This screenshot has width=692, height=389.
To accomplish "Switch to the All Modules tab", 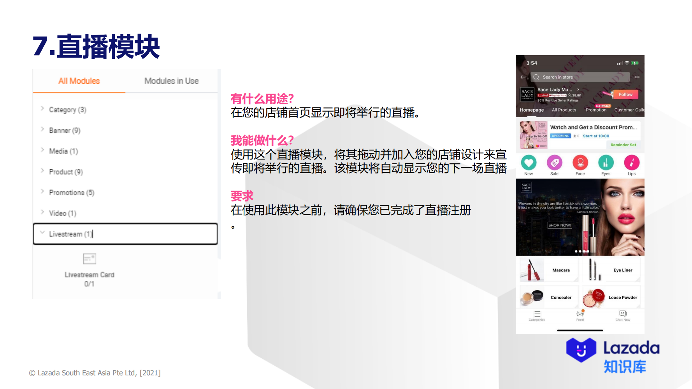I will click(79, 81).
